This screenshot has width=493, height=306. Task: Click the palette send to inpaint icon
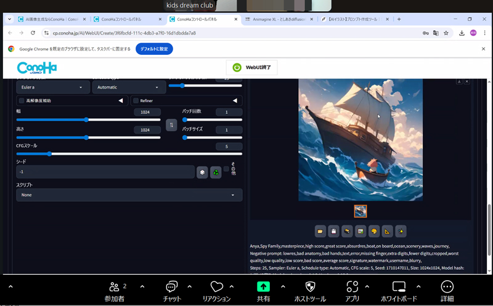374,232
